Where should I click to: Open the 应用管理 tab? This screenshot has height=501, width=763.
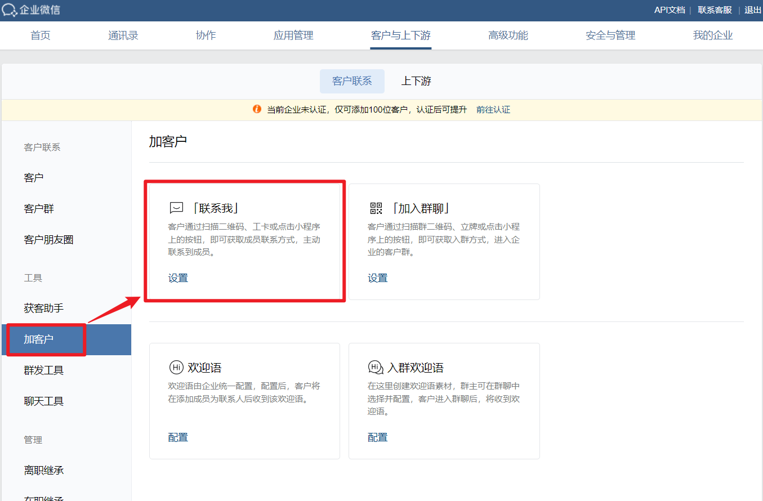tap(293, 35)
